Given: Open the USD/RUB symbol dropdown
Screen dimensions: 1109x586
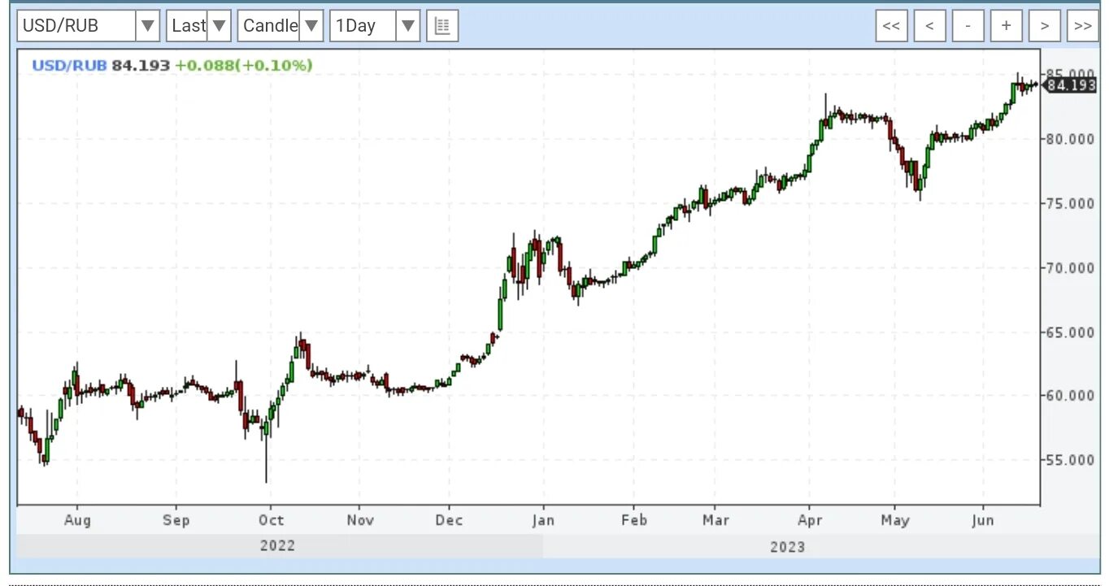Looking at the screenshot, I should pyautogui.click(x=88, y=26).
